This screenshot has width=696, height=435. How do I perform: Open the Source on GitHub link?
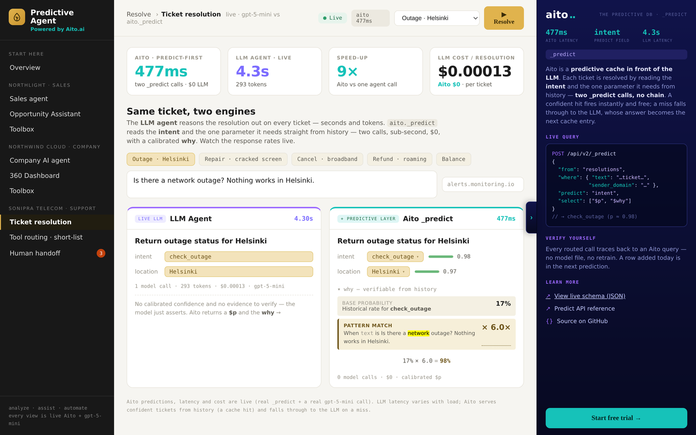(x=582, y=321)
